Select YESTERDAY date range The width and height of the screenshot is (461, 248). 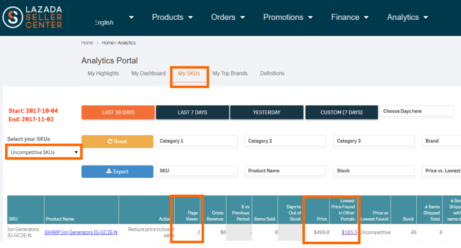tap(267, 112)
